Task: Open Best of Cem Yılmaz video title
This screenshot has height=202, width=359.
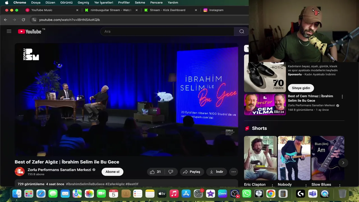Action: click(310, 98)
